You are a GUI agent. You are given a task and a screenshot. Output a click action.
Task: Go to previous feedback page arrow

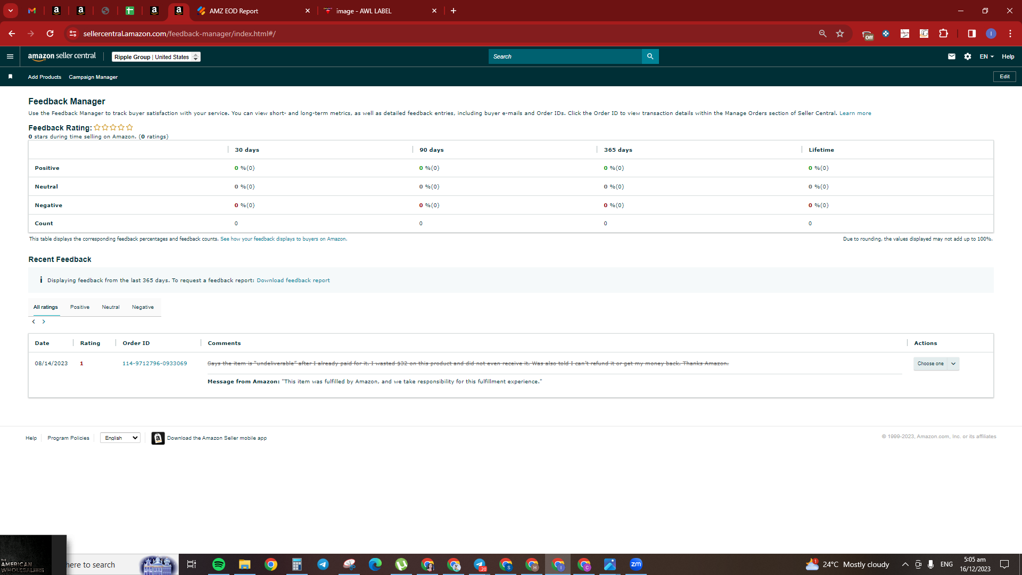click(34, 322)
